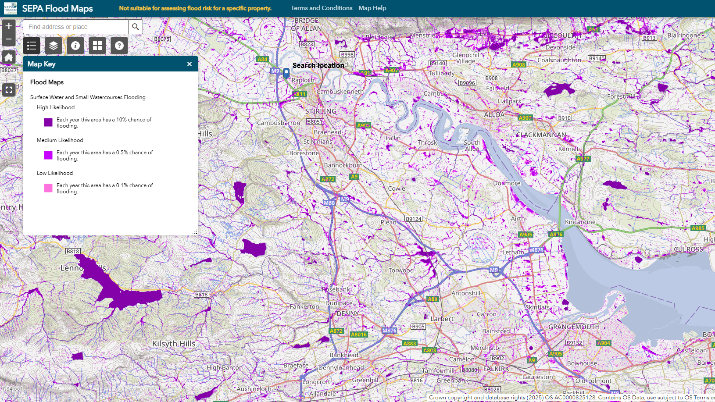Click the Search location pin on map

coord(286,74)
